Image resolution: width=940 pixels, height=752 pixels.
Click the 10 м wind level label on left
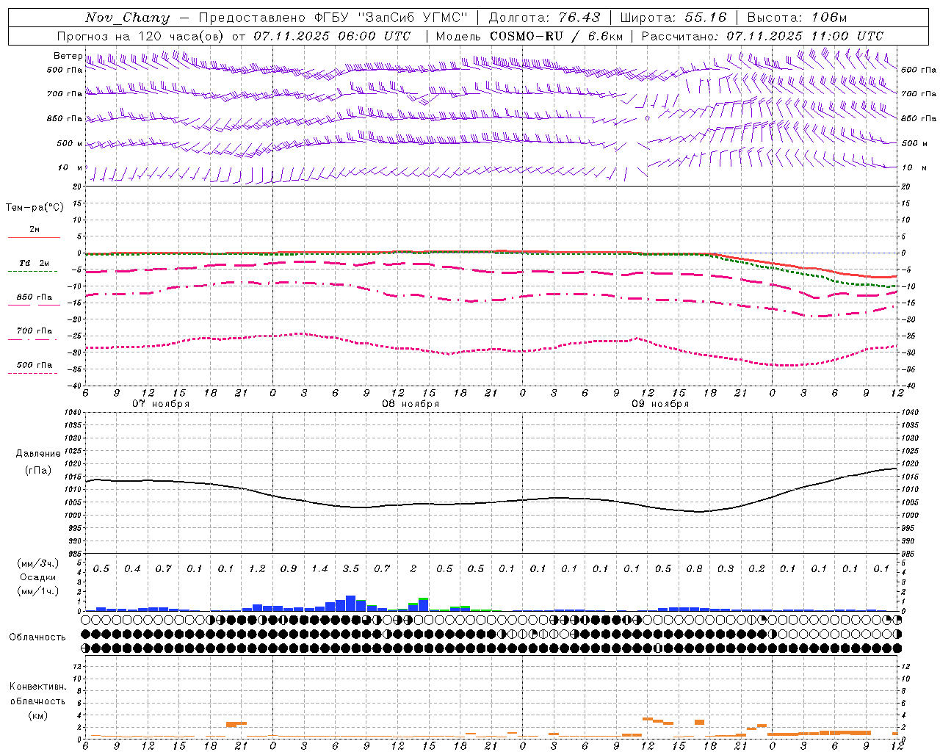[70, 167]
